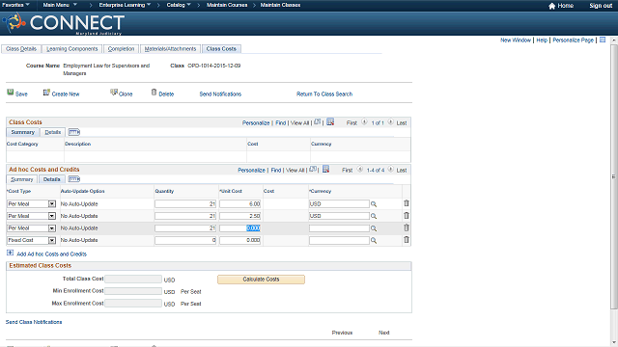Delete first Per Meal cost row
Viewport: 618px width, 347px height.
point(407,203)
